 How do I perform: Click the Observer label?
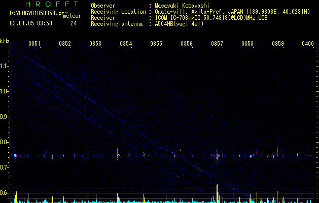(x=103, y=6)
